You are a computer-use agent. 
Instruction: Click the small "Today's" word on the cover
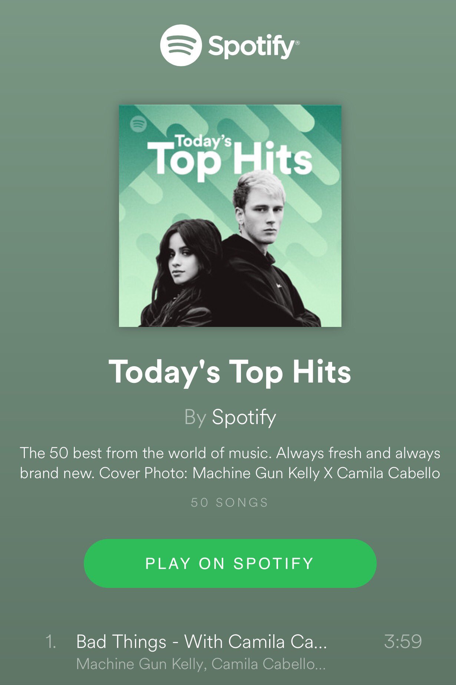pos(203,141)
